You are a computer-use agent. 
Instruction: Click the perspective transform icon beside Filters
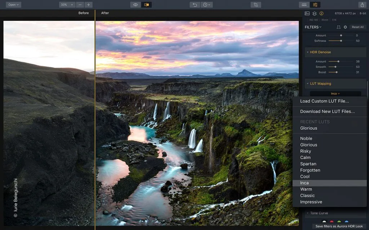pos(338,27)
